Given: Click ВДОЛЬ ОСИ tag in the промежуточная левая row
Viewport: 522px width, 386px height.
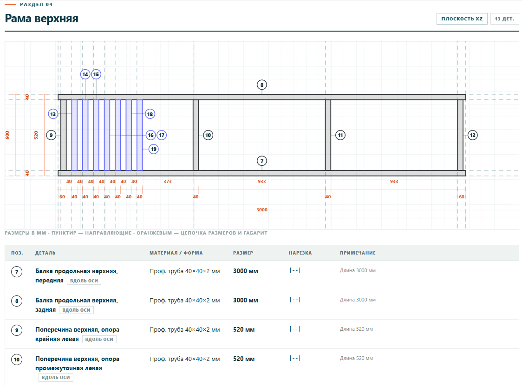Looking at the screenshot, I should point(56,378).
